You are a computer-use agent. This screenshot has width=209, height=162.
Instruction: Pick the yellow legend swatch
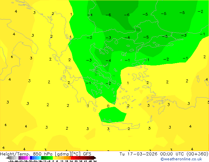pos(54,158)
